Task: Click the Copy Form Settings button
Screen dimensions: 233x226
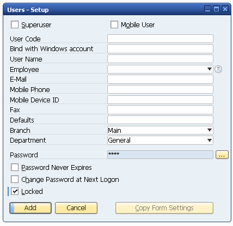Action: (x=164, y=208)
